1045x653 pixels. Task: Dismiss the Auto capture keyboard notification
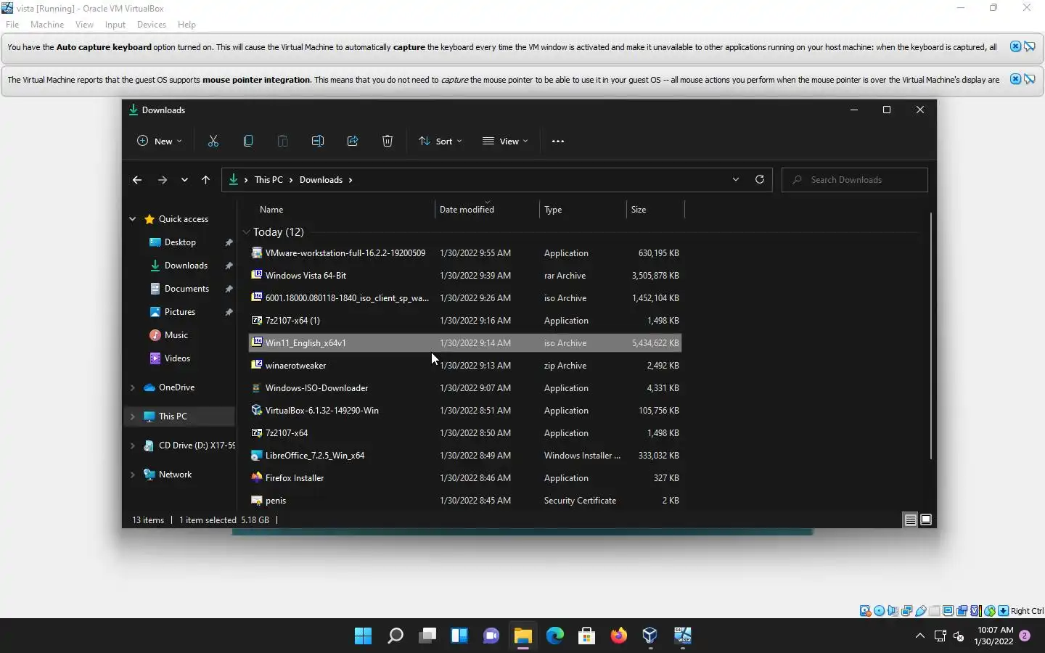pyautogui.click(x=1015, y=46)
